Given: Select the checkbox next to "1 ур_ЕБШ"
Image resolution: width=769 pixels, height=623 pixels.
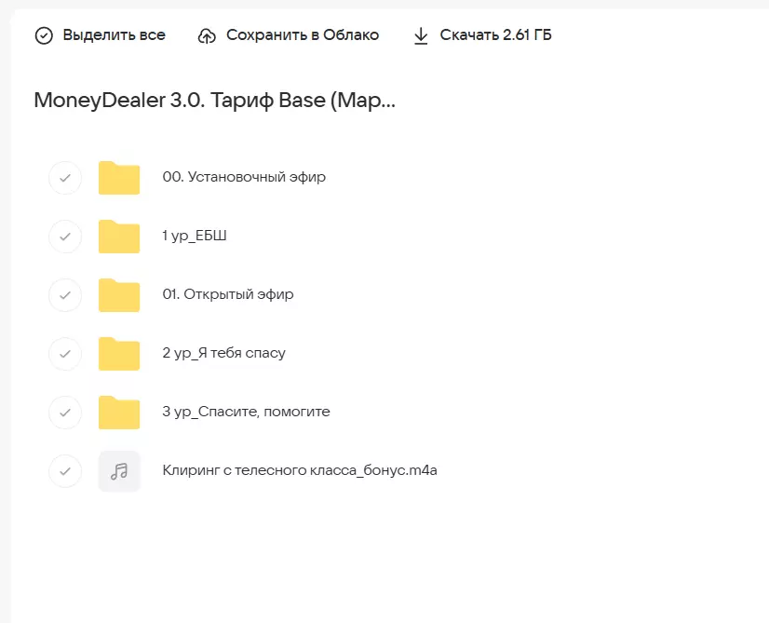Looking at the screenshot, I should [x=64, y=236].
